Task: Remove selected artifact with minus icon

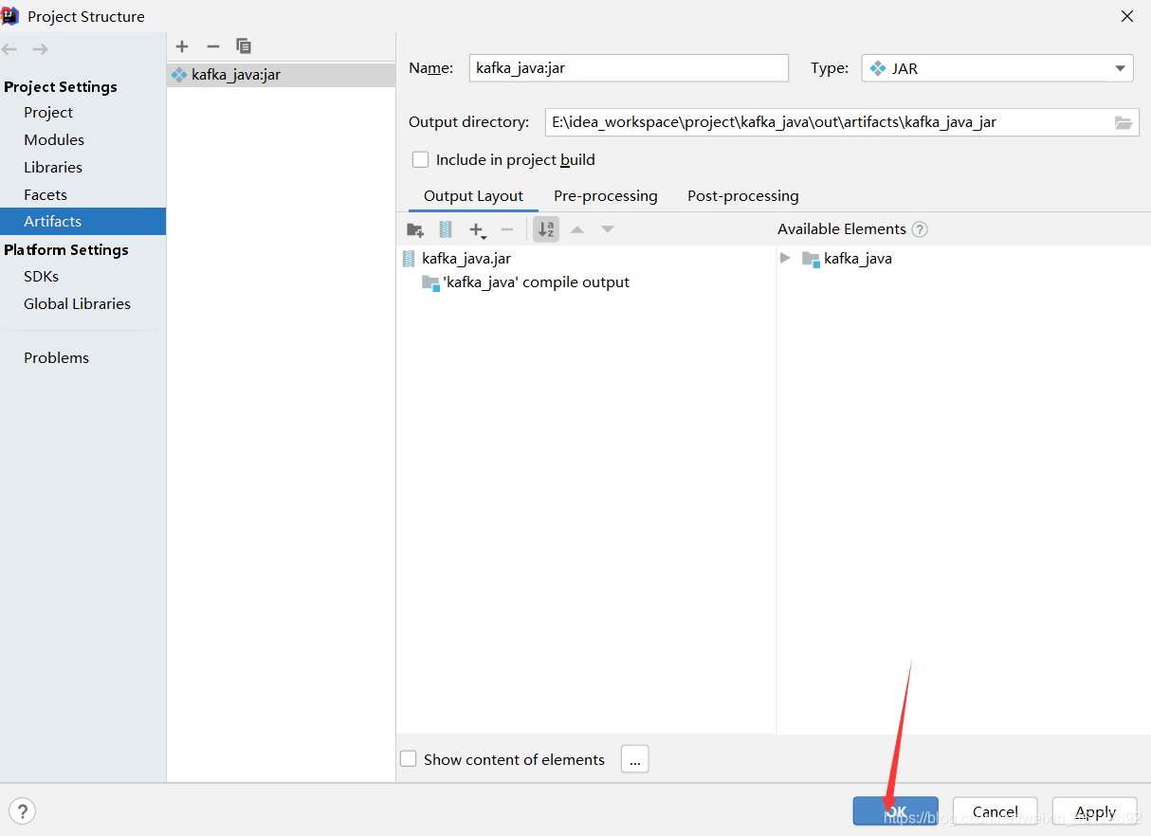Action: coord(212,46)
